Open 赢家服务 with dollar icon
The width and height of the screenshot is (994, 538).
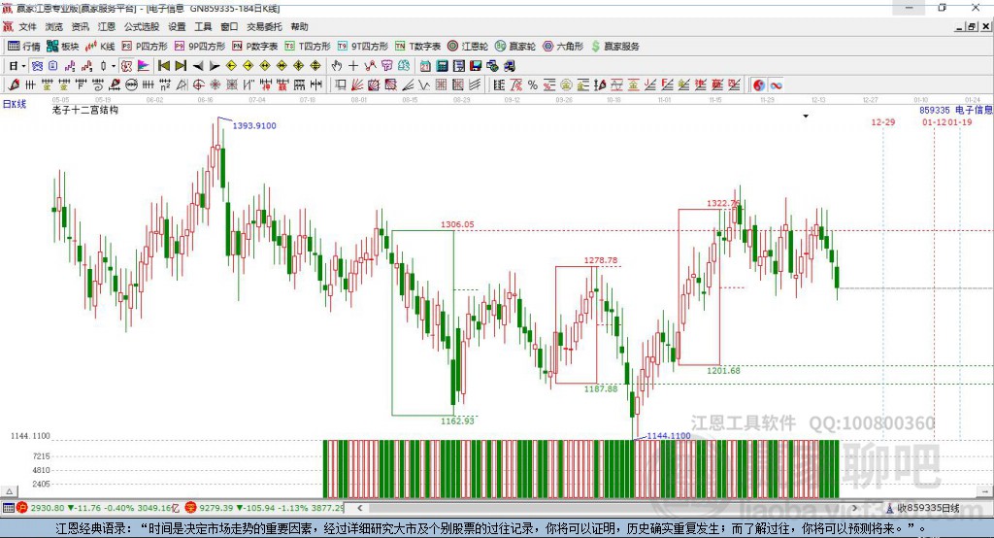pos(614,47)
